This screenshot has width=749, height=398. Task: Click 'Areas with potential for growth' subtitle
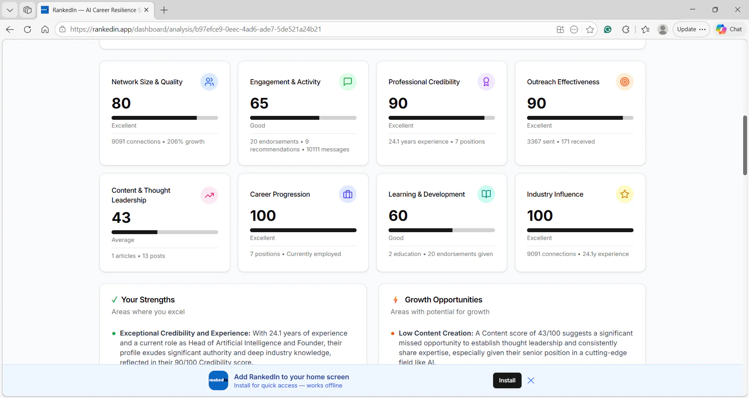(x=440, y=312)
